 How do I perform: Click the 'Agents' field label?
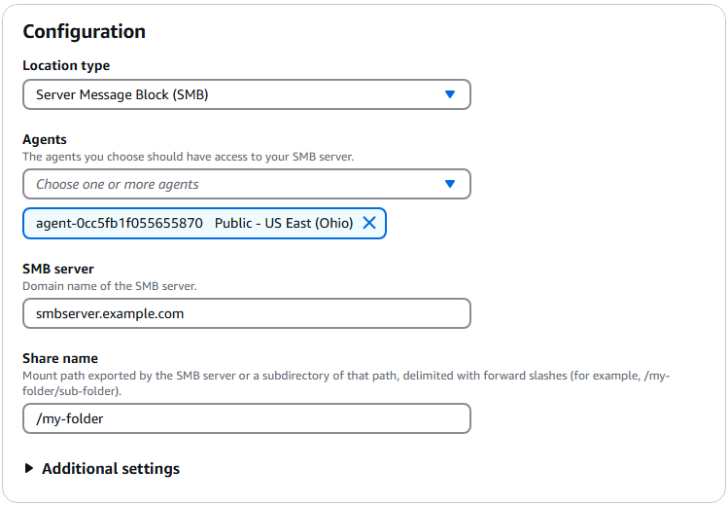45,140
